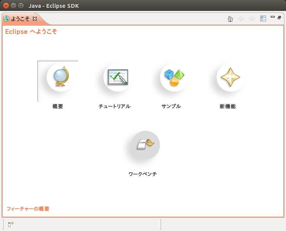Close the ようこそ tab

click(35, 19)
